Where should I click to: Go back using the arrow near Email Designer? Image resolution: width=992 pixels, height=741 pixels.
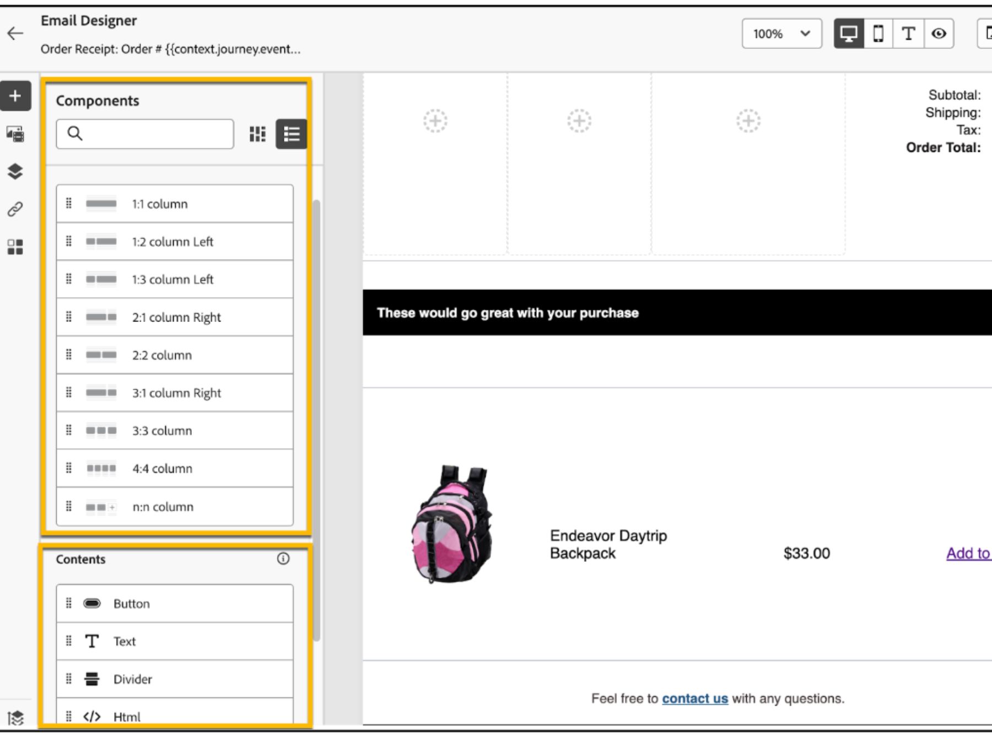(x=15, y=33)
